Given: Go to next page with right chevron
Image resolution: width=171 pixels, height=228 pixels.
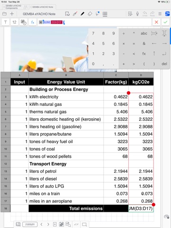Looking at the screenshot, I should (x=48, y=224).
